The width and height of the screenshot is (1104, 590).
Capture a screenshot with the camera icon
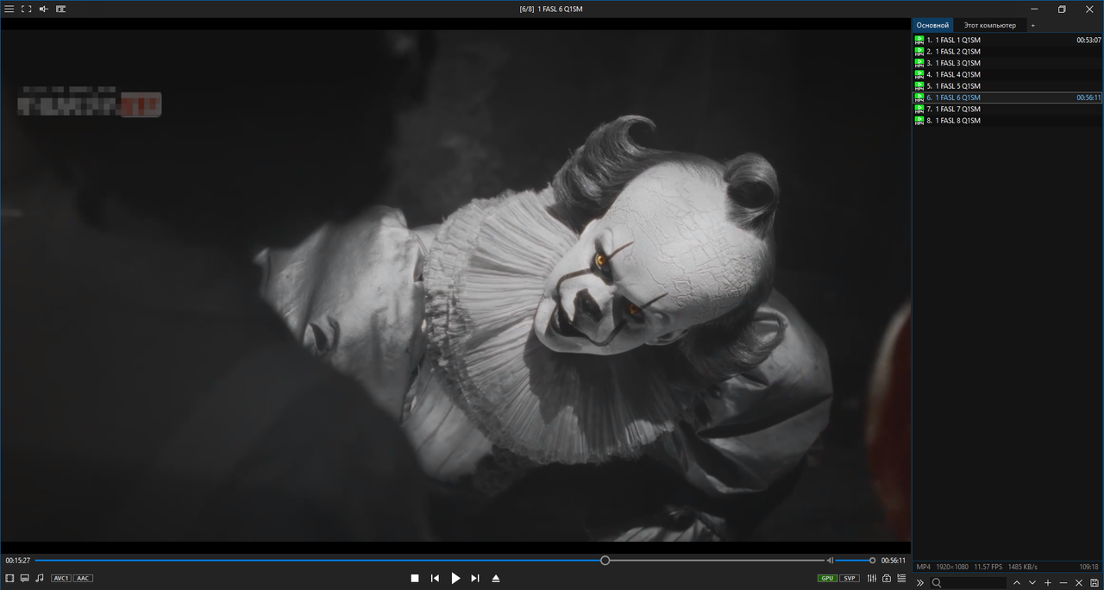pos(886,578)
